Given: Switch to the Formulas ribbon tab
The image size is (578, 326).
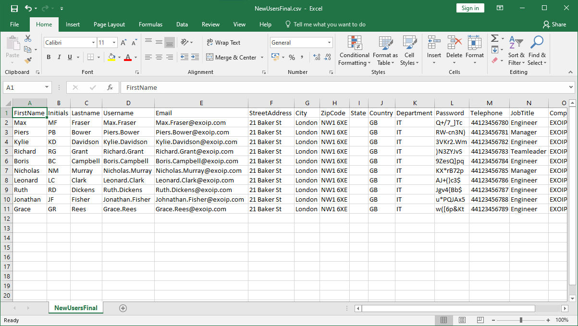Looking at the screenshot, I should (x=150, y=24).
